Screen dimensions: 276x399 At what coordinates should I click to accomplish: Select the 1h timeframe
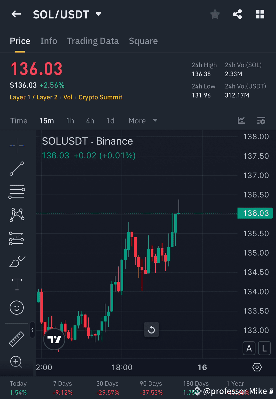(x=70, y=121)
